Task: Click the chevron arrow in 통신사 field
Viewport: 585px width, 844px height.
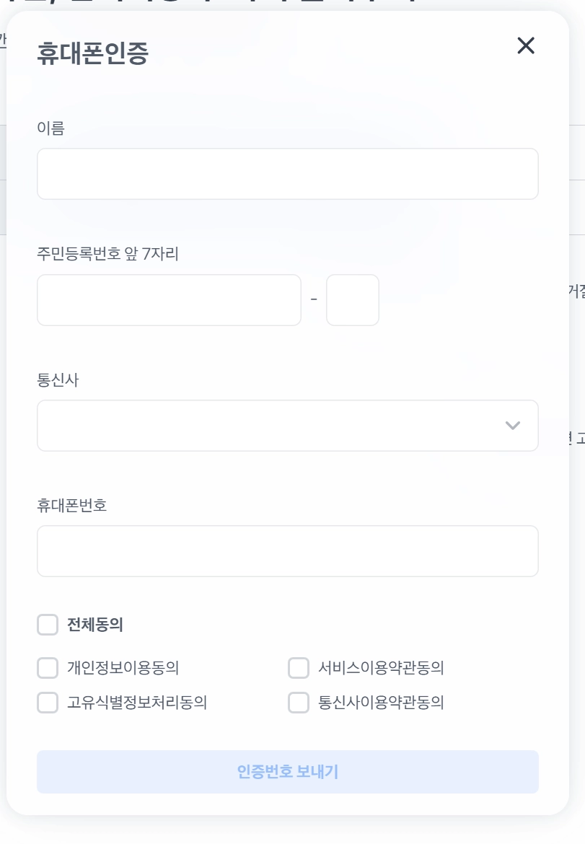Action: pyautogui.click(x=513, y=426)
